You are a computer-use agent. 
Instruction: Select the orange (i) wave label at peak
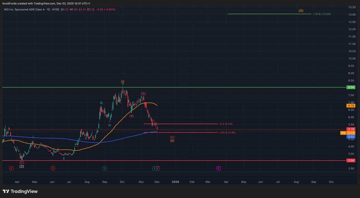[x=123, y=81]
